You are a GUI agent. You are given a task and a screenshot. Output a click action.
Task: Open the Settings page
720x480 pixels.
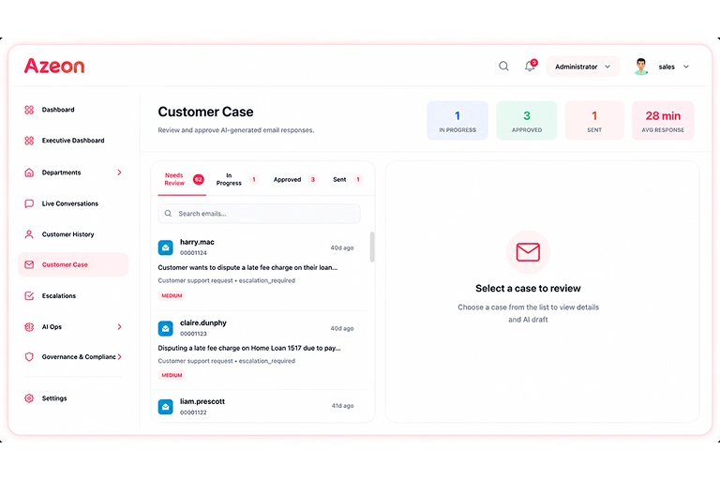coord(54,398)
